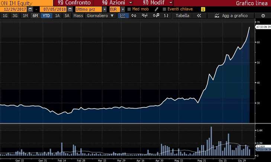
Task: Select the candle with volume chart icon
Action: 156,16
